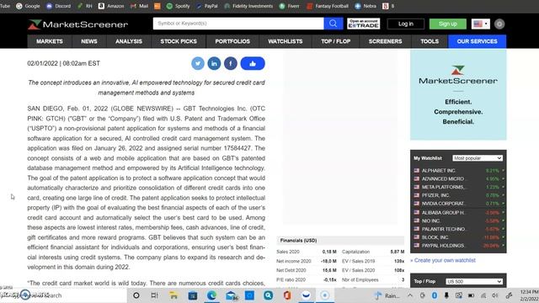
Task: Click the MarketScreener logo
Action: click(78, 24)
